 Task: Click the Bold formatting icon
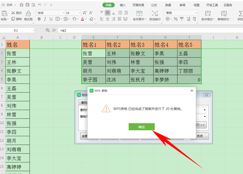coord(39,19)
